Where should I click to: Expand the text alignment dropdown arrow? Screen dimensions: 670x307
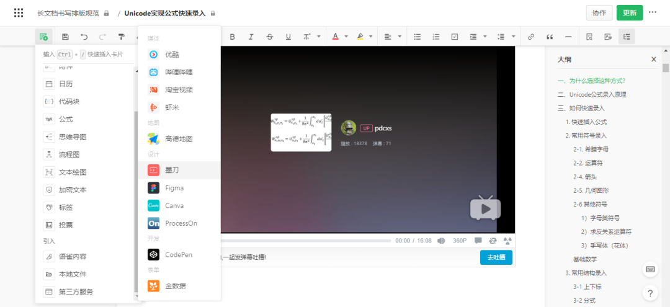pos(400,37)
